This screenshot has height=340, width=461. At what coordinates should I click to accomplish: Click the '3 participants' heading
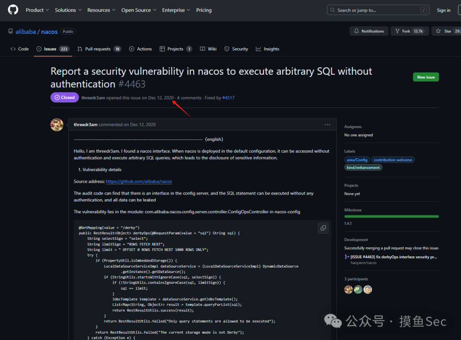click(356, 279)
